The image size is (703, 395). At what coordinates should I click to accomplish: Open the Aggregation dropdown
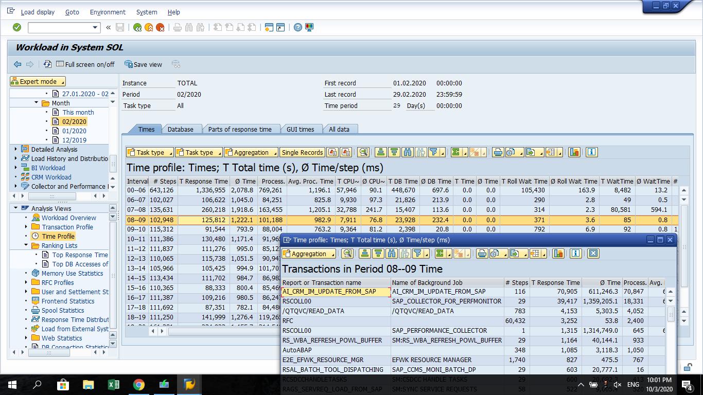251,152
